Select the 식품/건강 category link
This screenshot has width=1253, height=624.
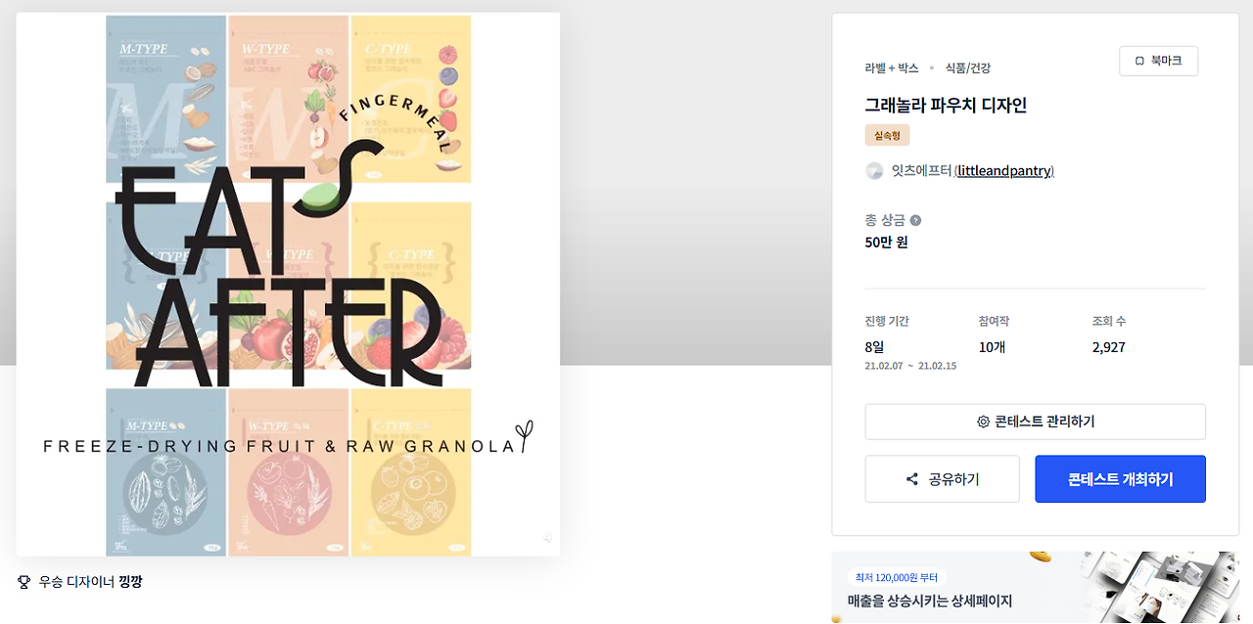pos(968,68)
